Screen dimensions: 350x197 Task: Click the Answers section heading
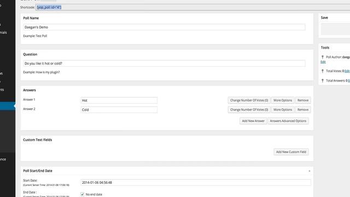point(30,90)
